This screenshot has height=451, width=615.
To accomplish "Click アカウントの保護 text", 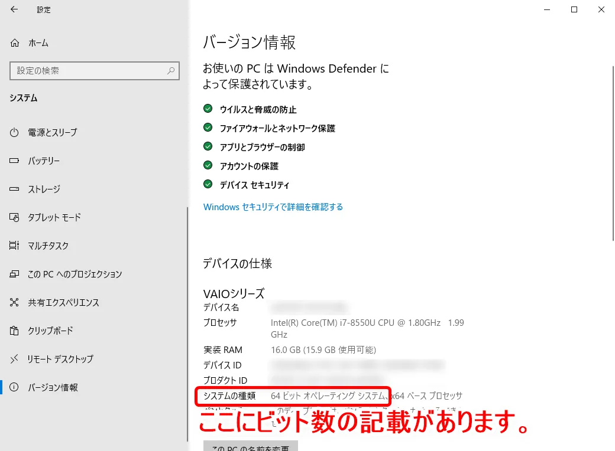I will point(249,166).
